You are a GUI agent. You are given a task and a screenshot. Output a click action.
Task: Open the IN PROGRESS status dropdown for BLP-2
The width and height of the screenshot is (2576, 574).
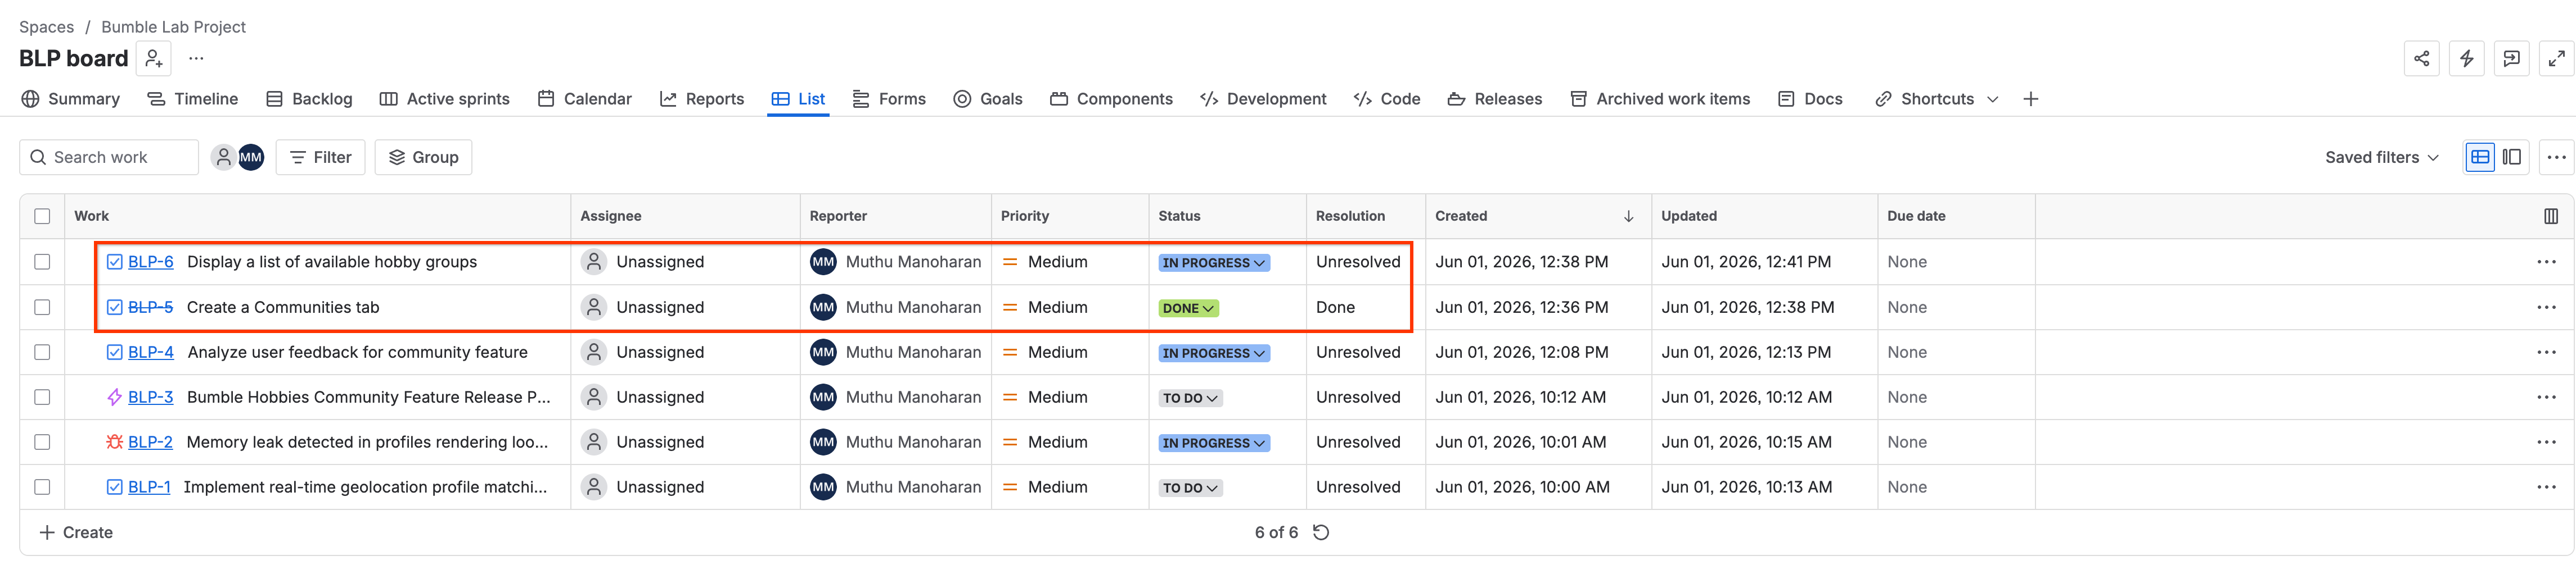(1213, 444)
